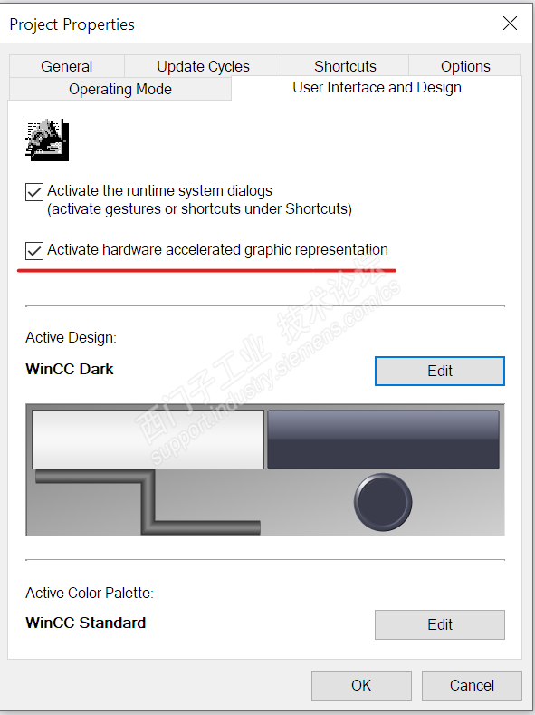Click the WinCC Dark design name

[69, 369]
